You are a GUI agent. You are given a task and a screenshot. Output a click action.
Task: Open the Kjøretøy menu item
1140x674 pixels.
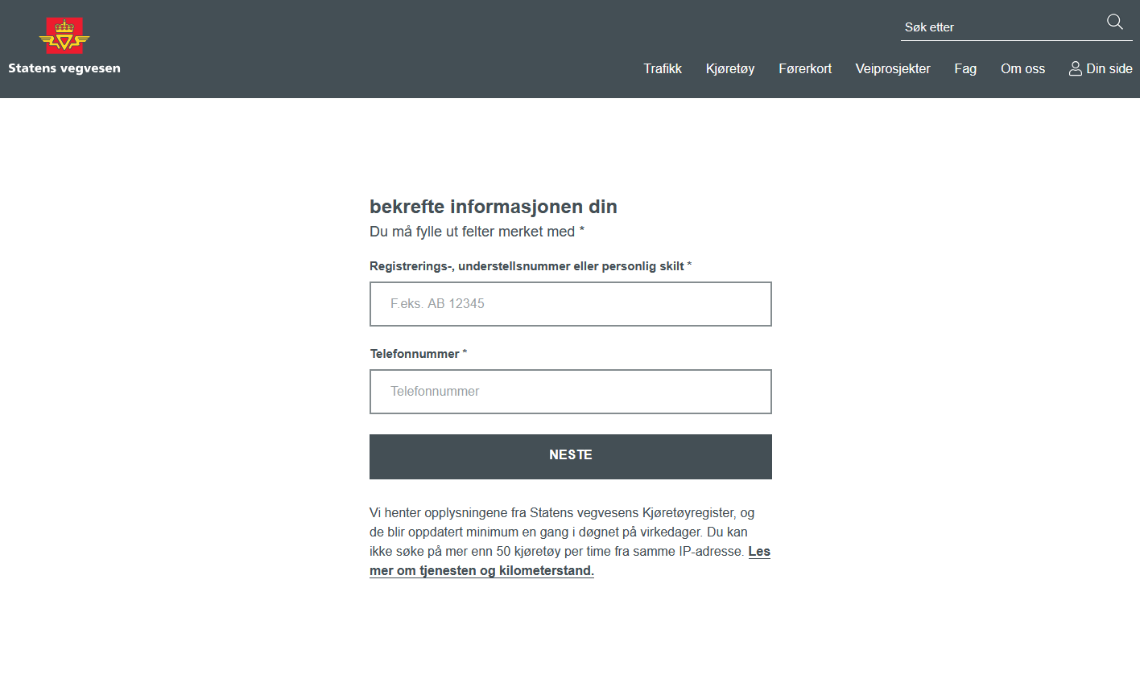click(x=730, y=69)
